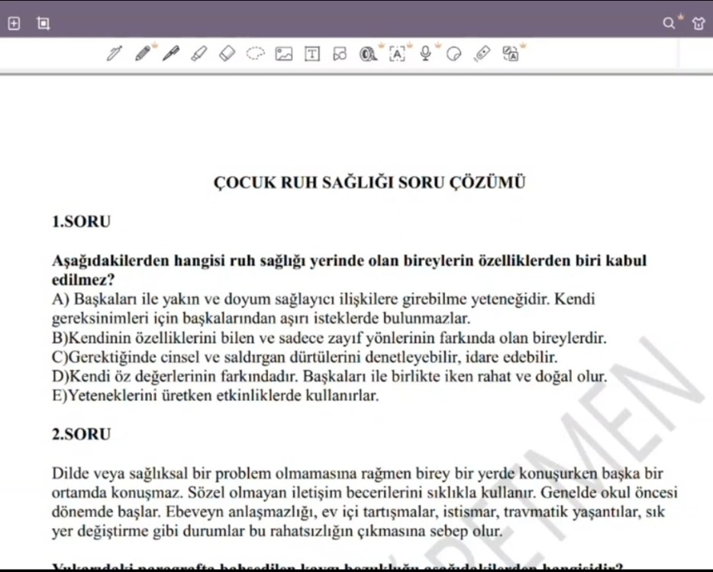Select the highlighter tool
Image resolution: width=713 pixels, height=572 pixels.
click(199, 53)
